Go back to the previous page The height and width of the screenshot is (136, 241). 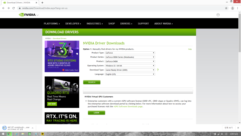click(x=3, y=8)
